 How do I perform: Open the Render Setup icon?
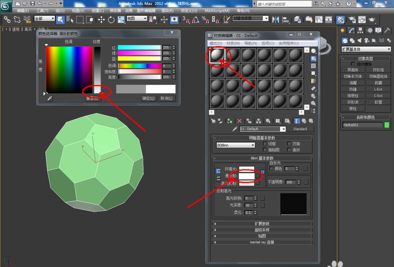coord(352,19)
